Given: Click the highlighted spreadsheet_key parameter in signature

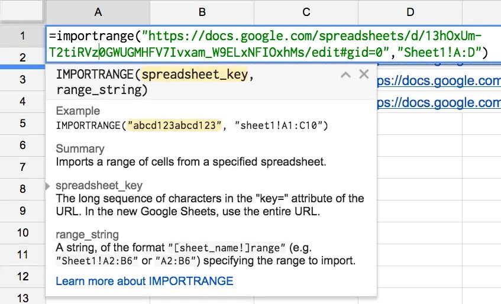Looking at the screenshot, I should coord(195,75).
